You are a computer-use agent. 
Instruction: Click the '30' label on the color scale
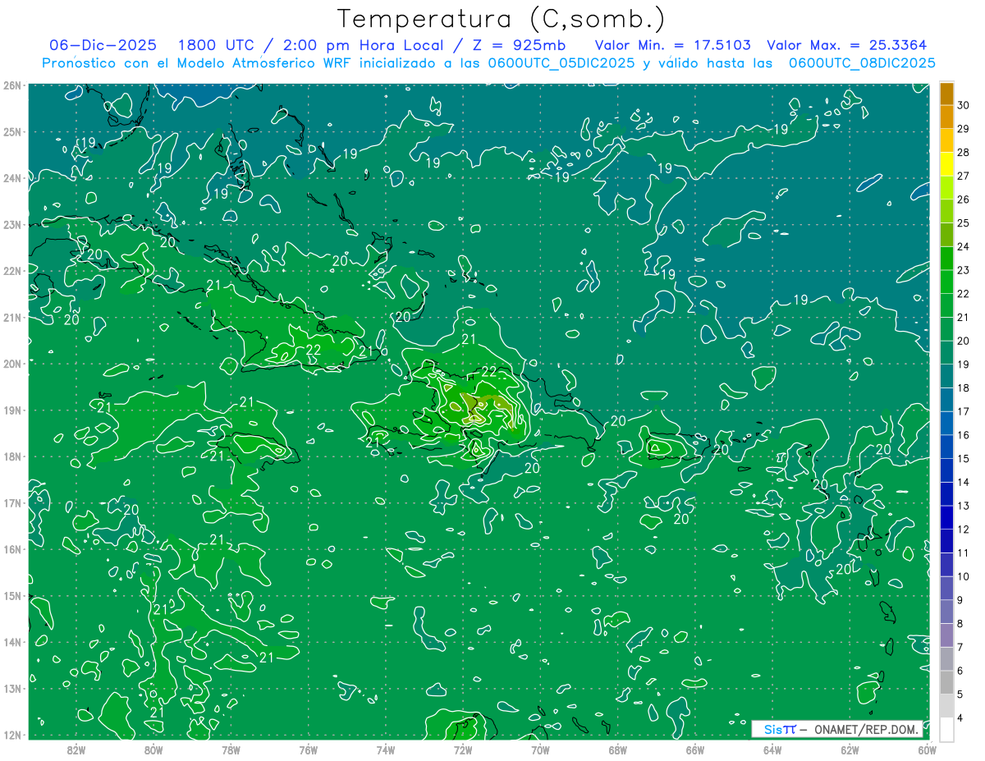pyautogui.click(x=964, y=105)
